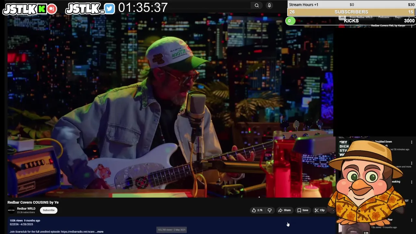This screenshot has height=234, width=416.
Task: Click the 01:35:37 stream timer
Action: click(x=143, y=8)
